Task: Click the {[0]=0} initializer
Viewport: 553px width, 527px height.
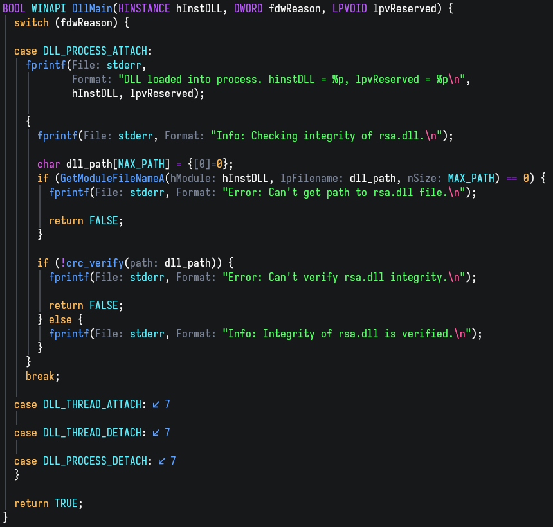Action: tap(208, 165)
